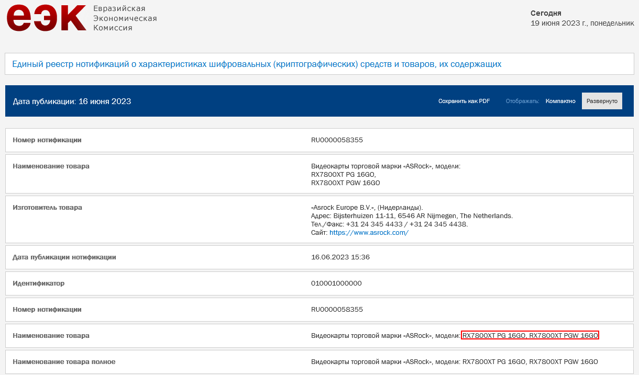Open the Единый реестр нотификаций title link
Viewport: 639px width, 375px height.
click(257, 64)
